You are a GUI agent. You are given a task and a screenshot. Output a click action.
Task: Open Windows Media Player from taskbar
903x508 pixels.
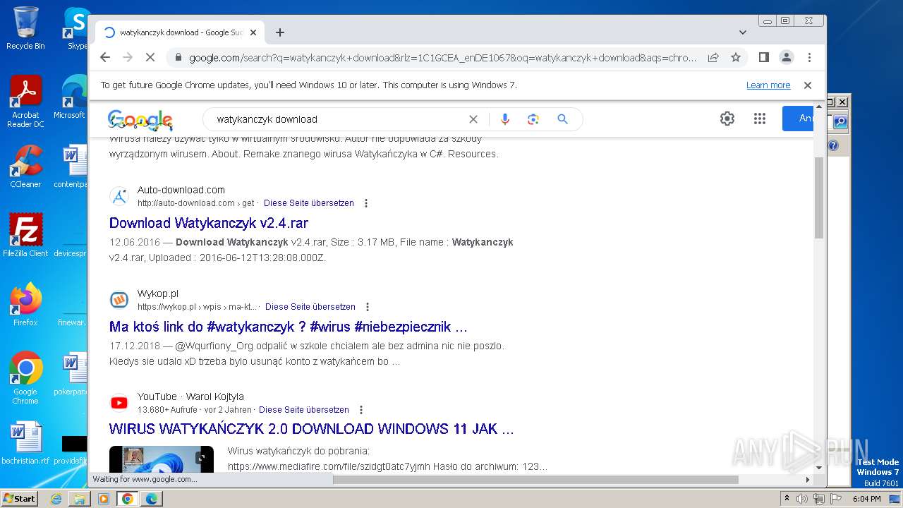tap(104, 499)
